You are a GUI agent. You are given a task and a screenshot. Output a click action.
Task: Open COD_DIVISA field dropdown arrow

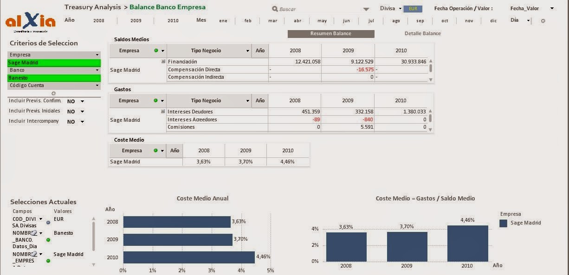[x=41, y=219]
